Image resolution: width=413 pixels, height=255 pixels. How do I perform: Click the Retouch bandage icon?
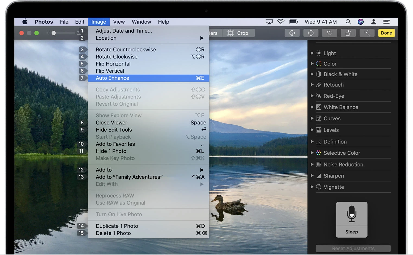click(x=319, y=85)
